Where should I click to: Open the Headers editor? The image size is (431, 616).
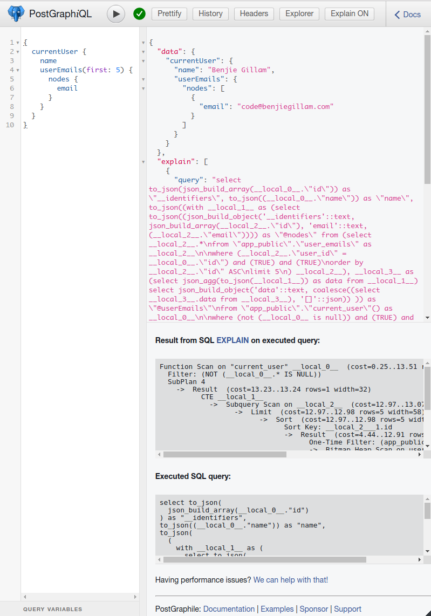(x=254, y=13)
